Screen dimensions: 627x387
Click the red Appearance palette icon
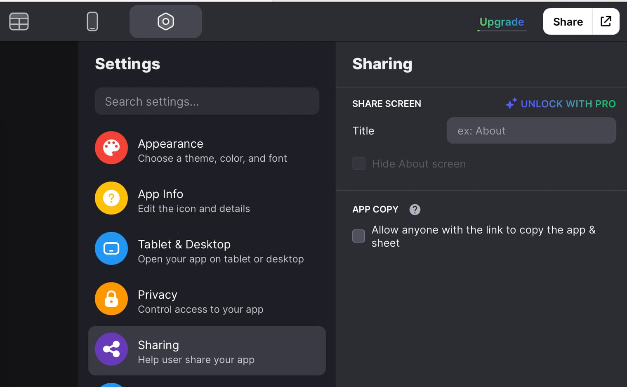111,148
